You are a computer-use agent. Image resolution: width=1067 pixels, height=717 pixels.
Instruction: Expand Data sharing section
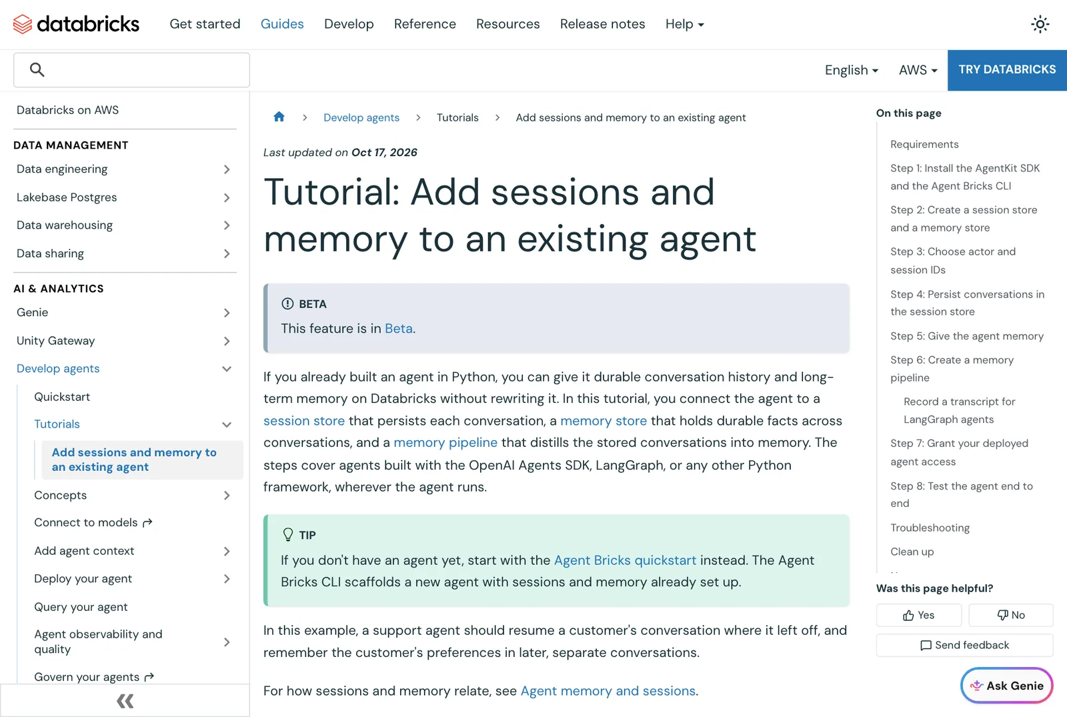(x=227, y=253)
